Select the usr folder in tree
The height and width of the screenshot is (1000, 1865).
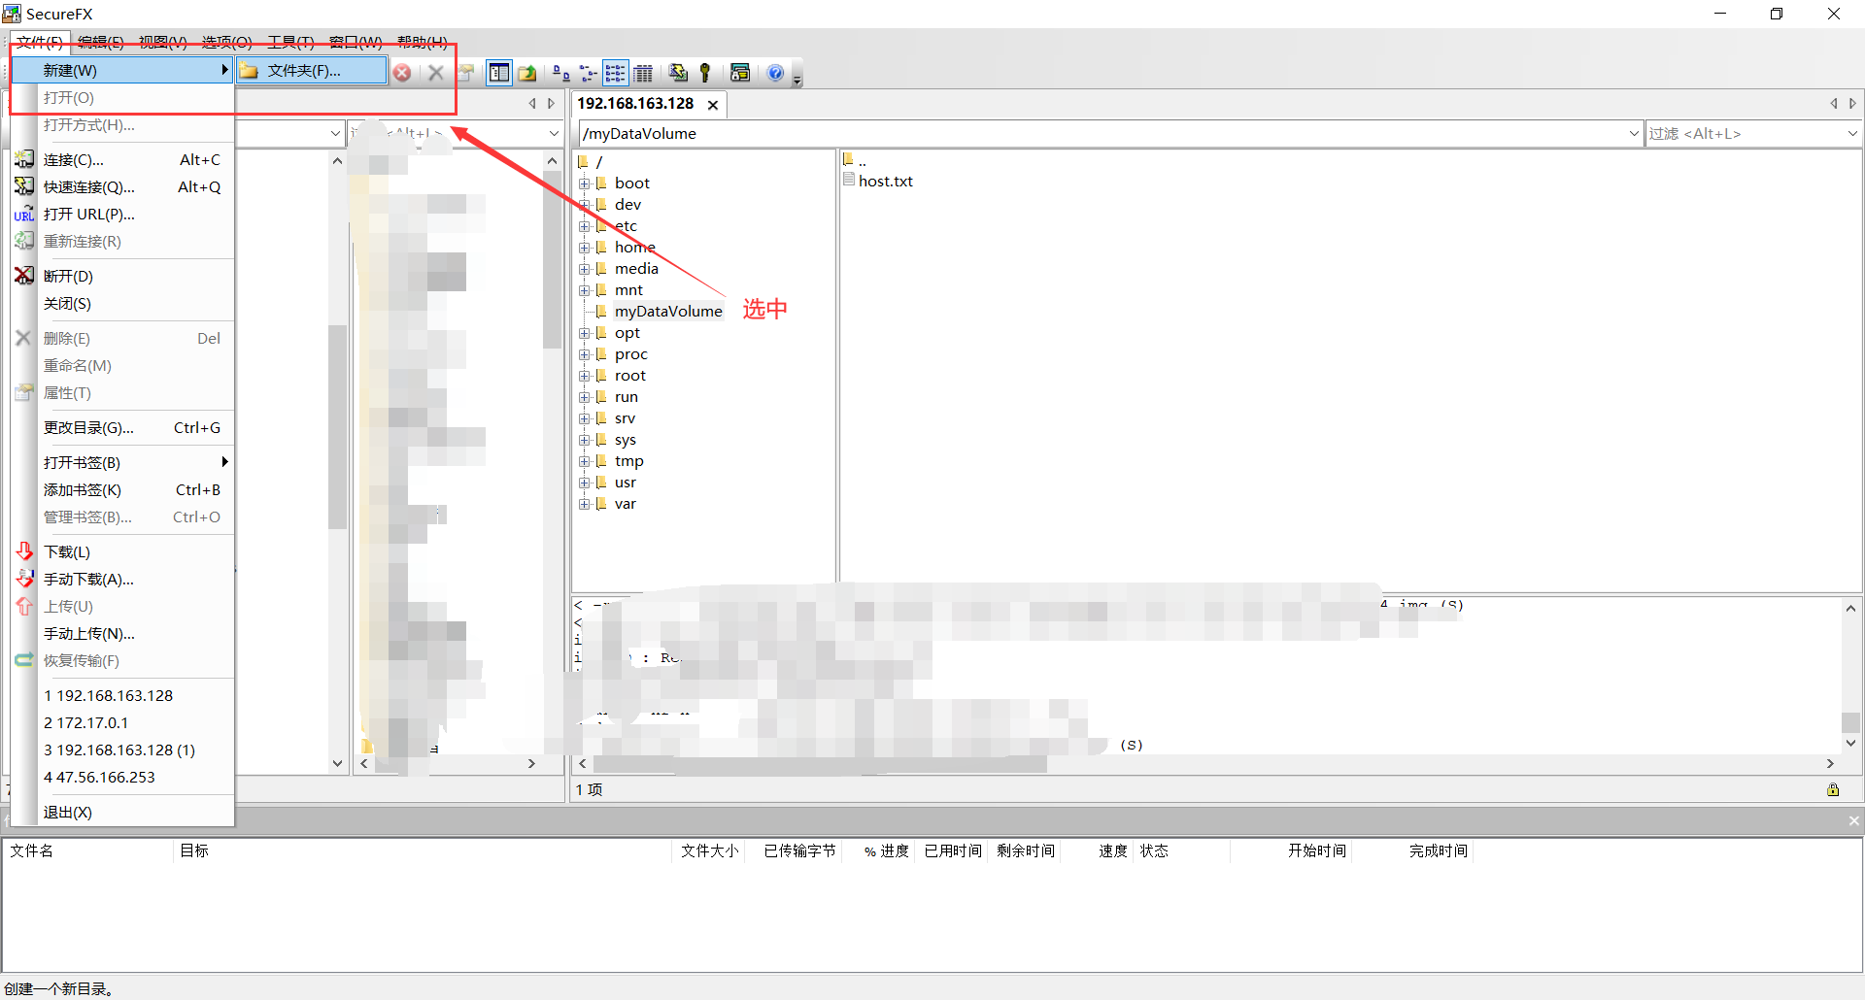click(x=625, y=483)
